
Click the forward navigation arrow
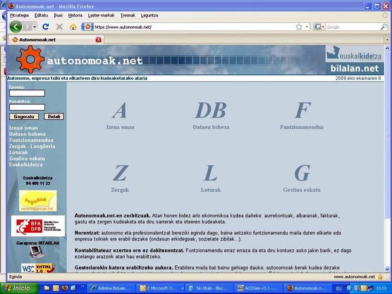click(x=27, y=26)
